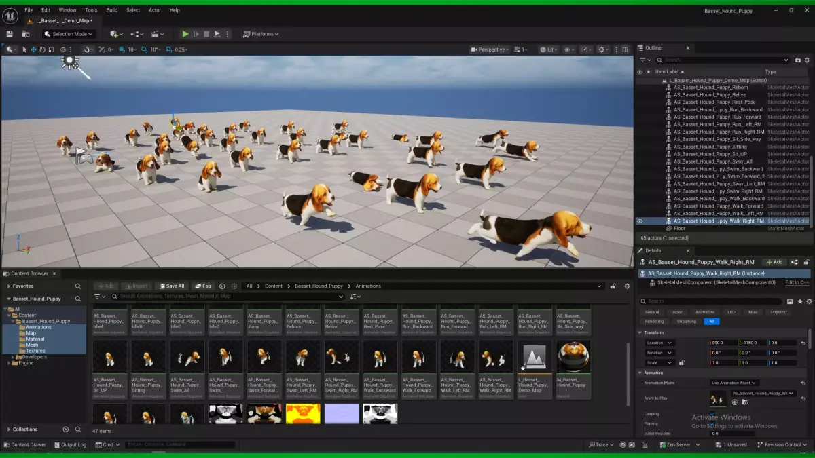Screen dimensions: 815x458
Task: Open Outliner settings gear icon
Action: point(807,60)
